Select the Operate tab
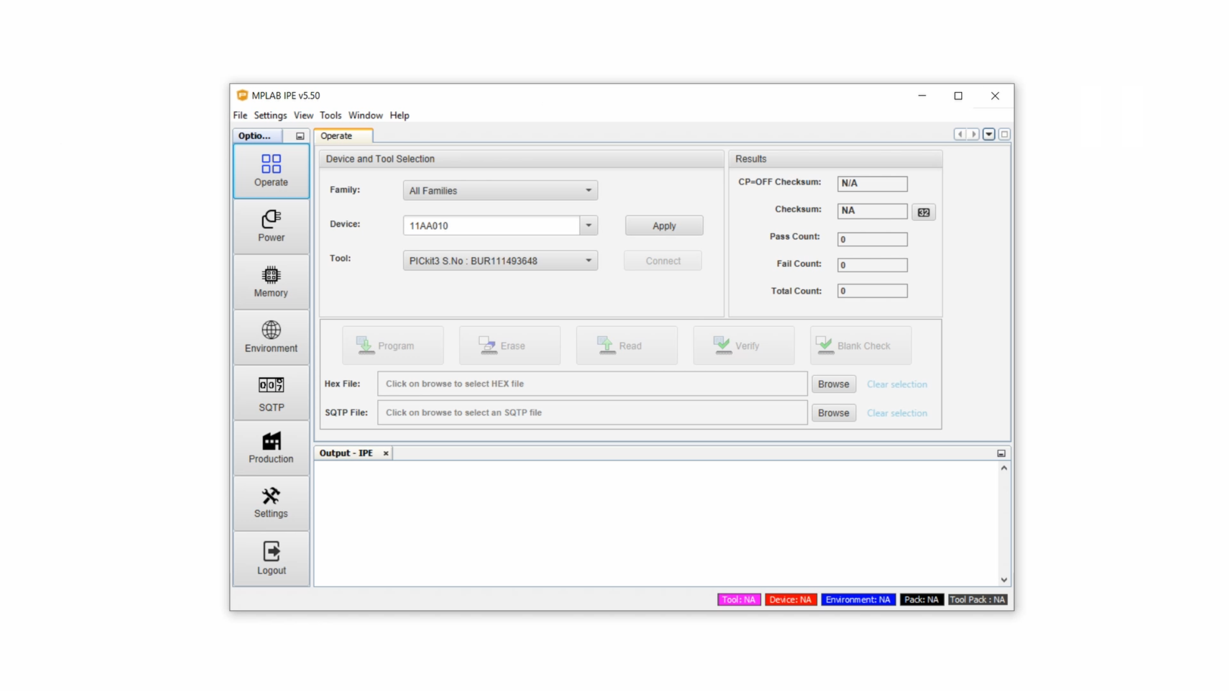Viewport: 1229px width, 691px height. tap(337, 136)
